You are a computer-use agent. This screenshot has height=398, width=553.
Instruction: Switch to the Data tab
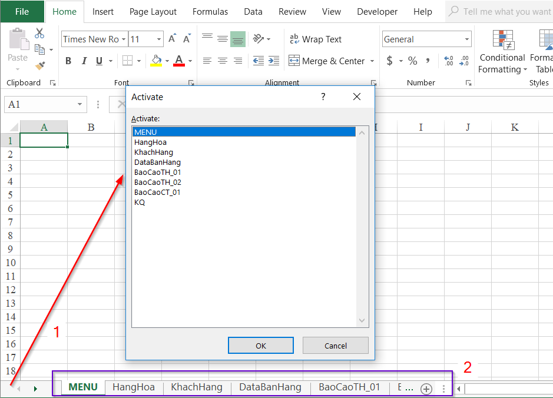tap(253, 12)
